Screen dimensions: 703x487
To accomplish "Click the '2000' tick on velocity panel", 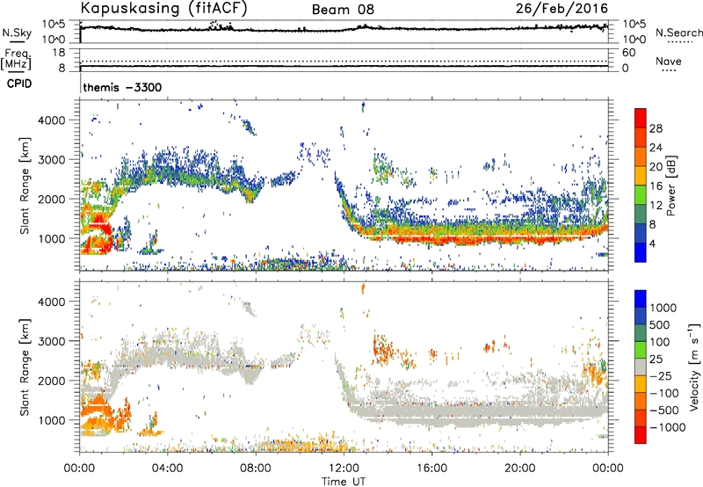I will [52, 381].
